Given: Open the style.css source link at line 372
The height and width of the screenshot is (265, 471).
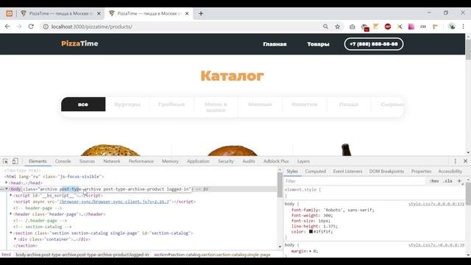Looking at the screenshot, I should pos(436,204).
